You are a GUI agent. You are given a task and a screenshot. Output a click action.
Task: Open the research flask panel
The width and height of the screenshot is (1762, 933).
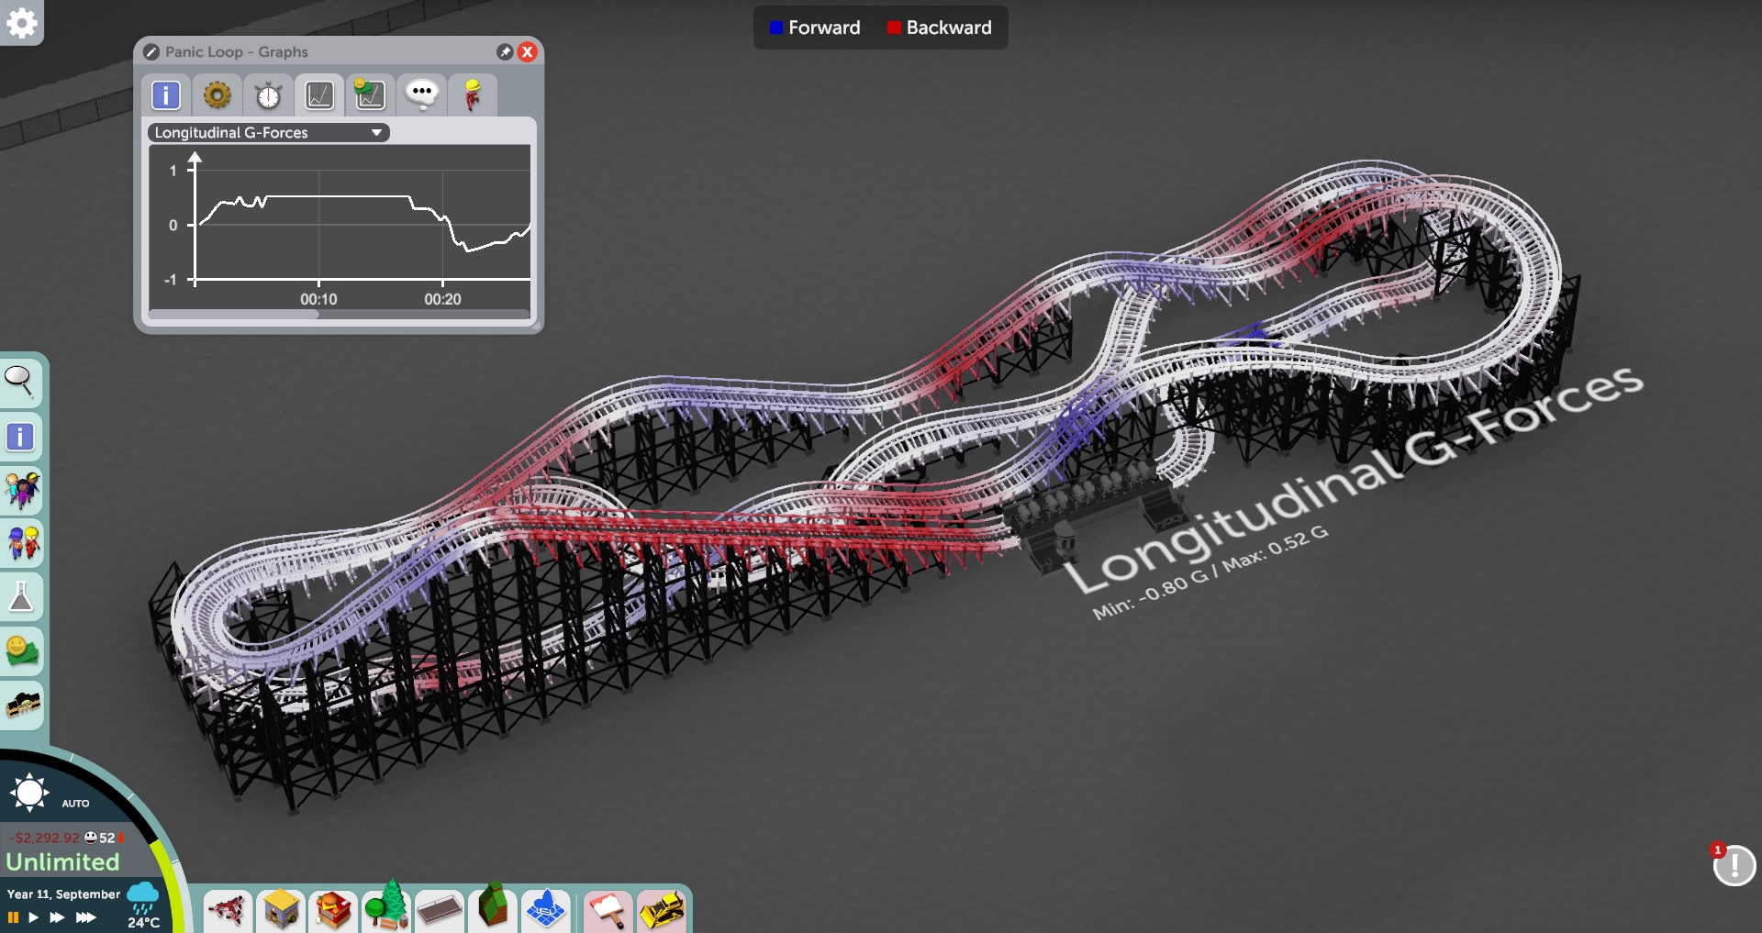pos(20,598)
